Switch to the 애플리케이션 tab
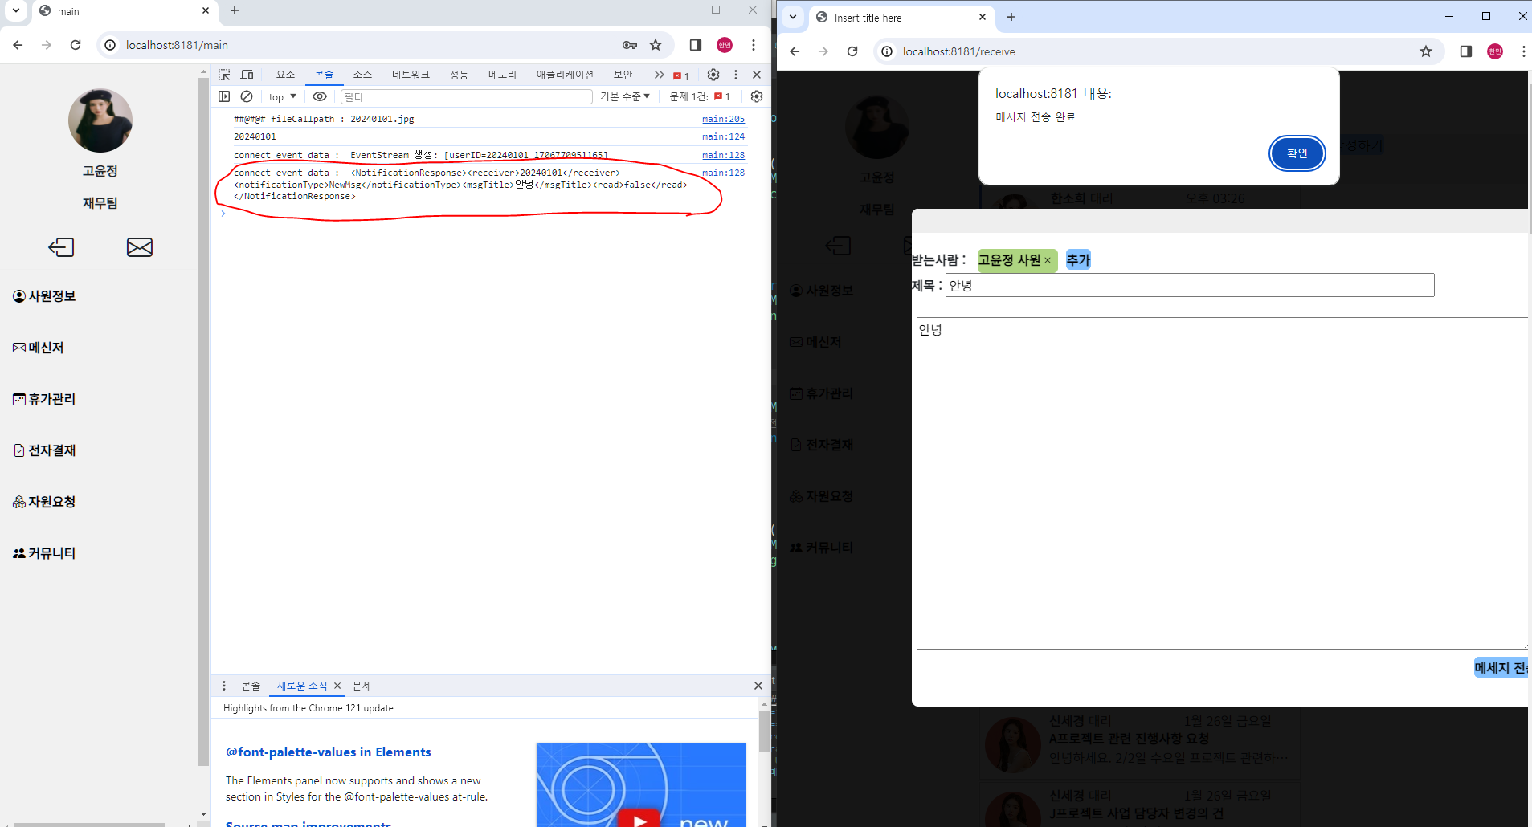 (565, 75)
